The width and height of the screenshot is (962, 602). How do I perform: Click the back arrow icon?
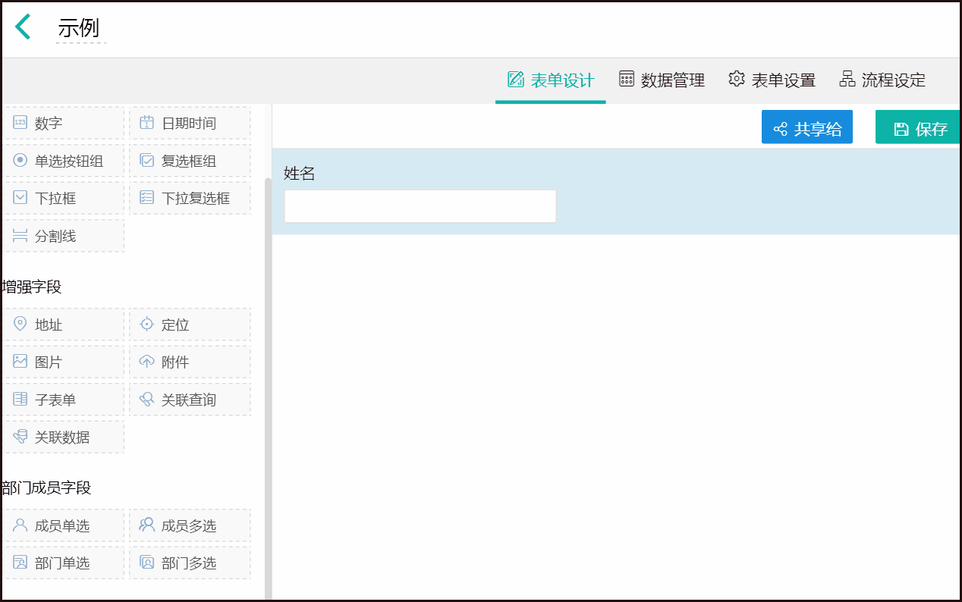(24, 27)
